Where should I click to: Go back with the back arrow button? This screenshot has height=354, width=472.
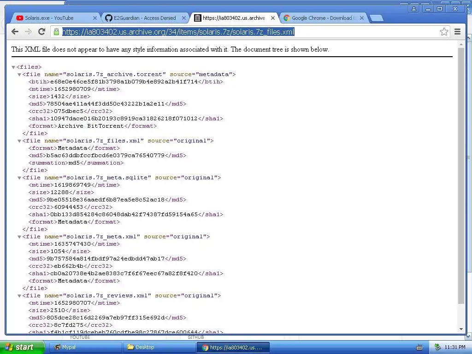pyautogui.click(x=15, y=32)
